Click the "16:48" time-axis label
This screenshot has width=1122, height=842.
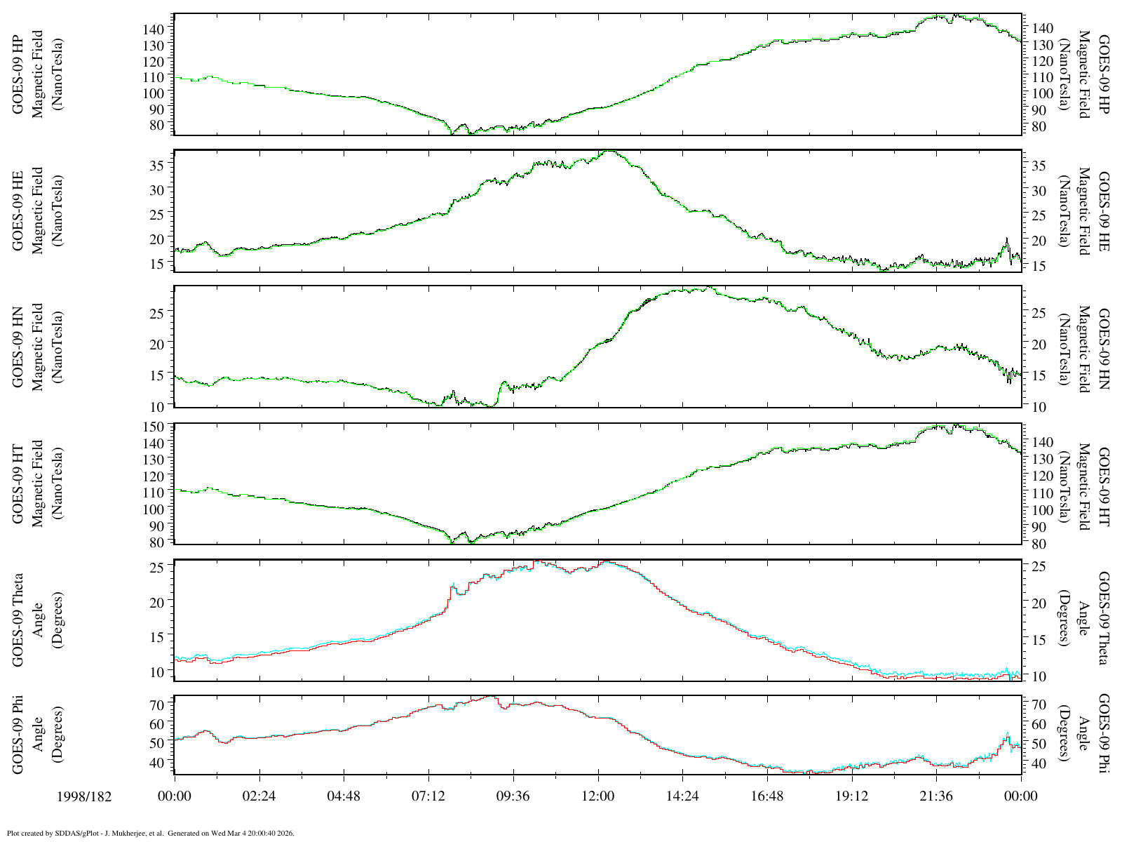[767, 796]
